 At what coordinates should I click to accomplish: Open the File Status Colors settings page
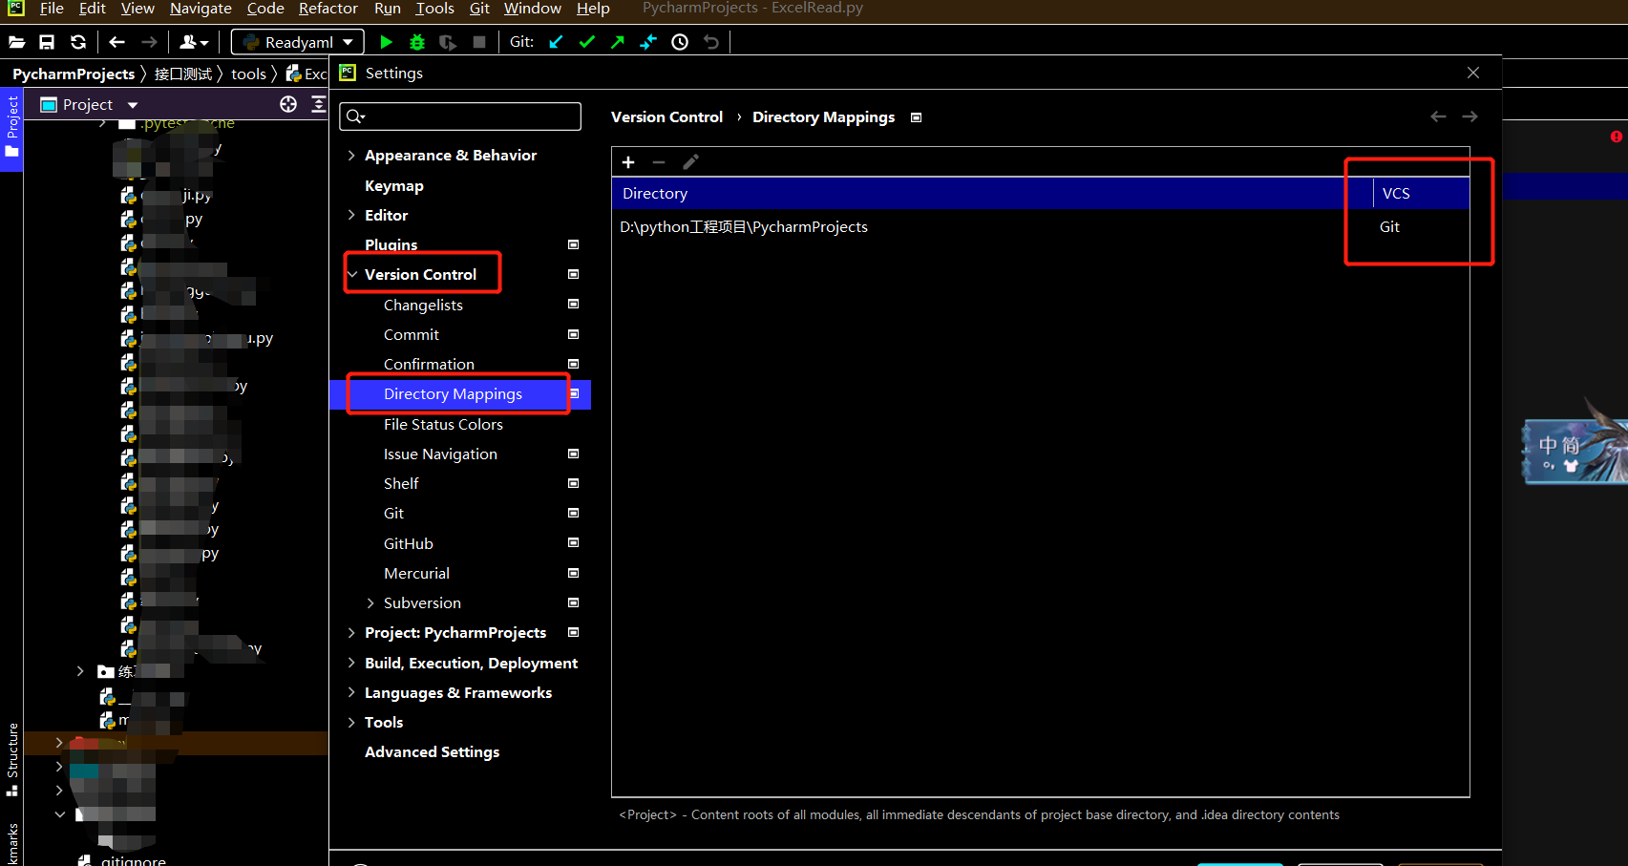click(443, 424)
